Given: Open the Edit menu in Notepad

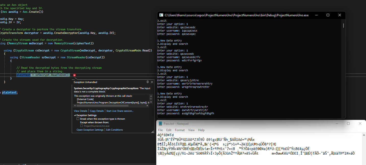Looking at the screenshot, I should 169,130.
